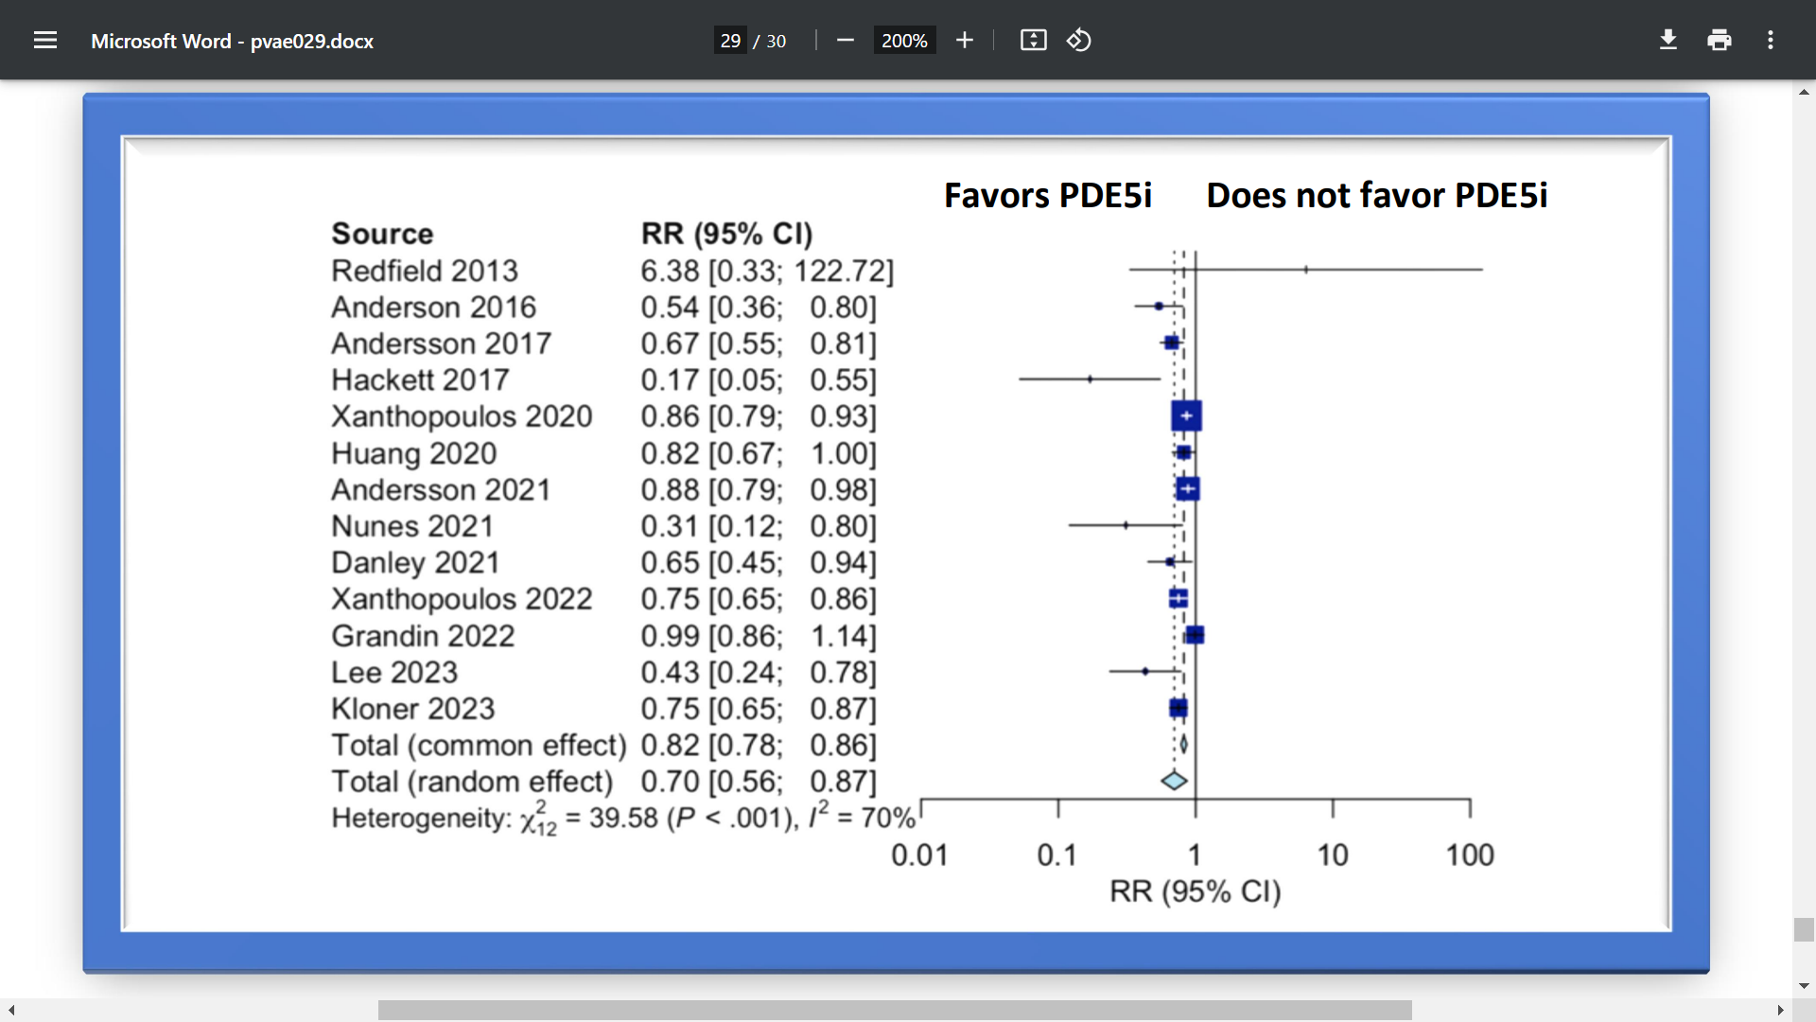Click the random effect diamond marker
Viewport: 1816px width, 1022px height.
[x=1174, y=781]
